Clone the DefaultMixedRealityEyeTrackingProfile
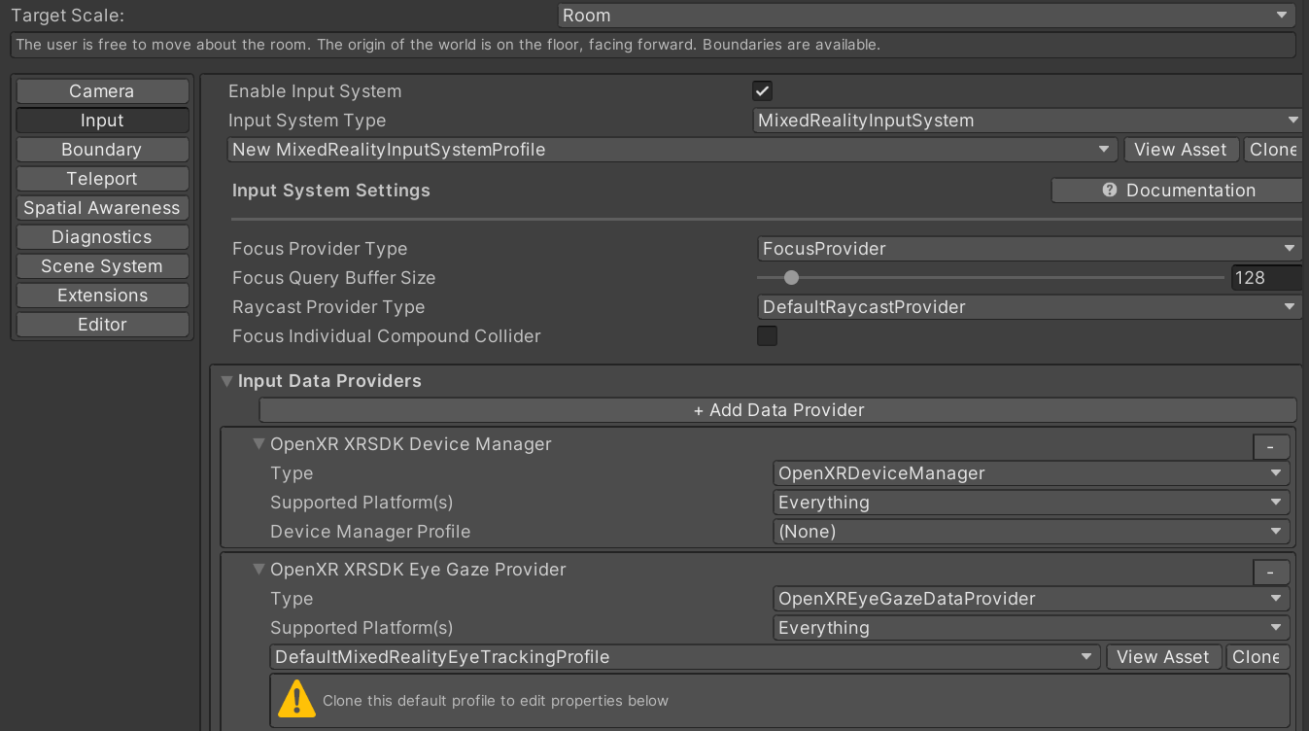 [x=1257, y=656]
